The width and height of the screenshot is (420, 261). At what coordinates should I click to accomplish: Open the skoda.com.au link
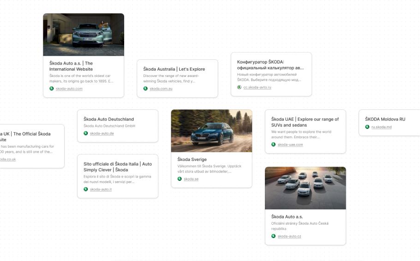(x=161, y=89)
